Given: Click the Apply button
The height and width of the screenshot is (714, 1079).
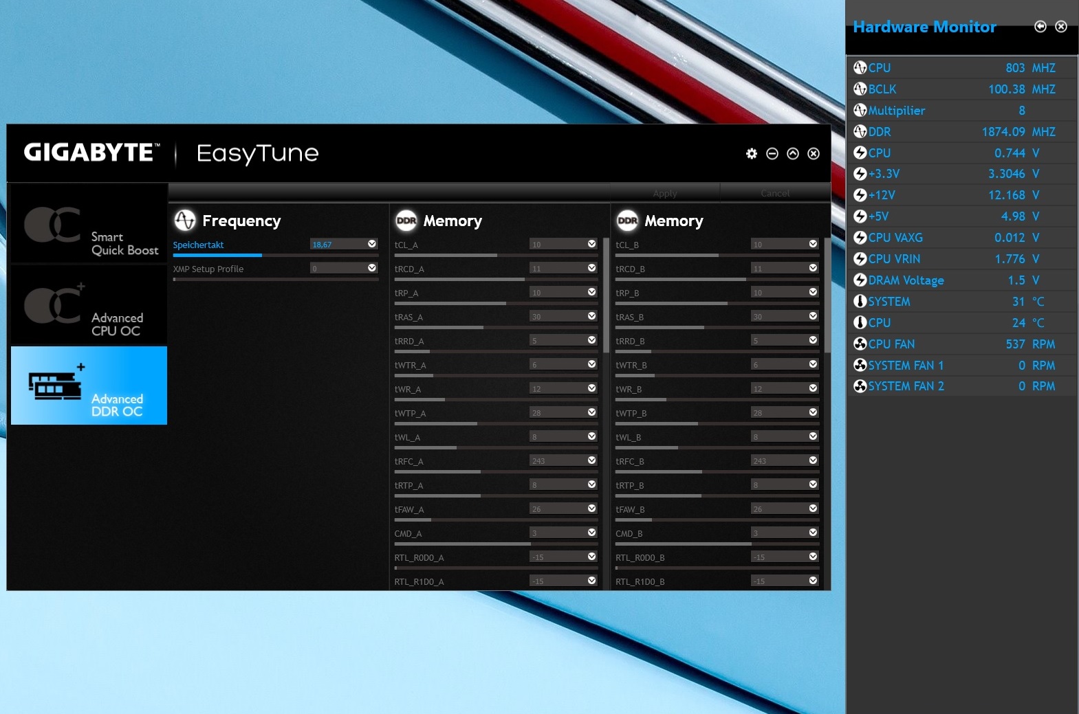Looking at the screenshot, I should [665, 193].
